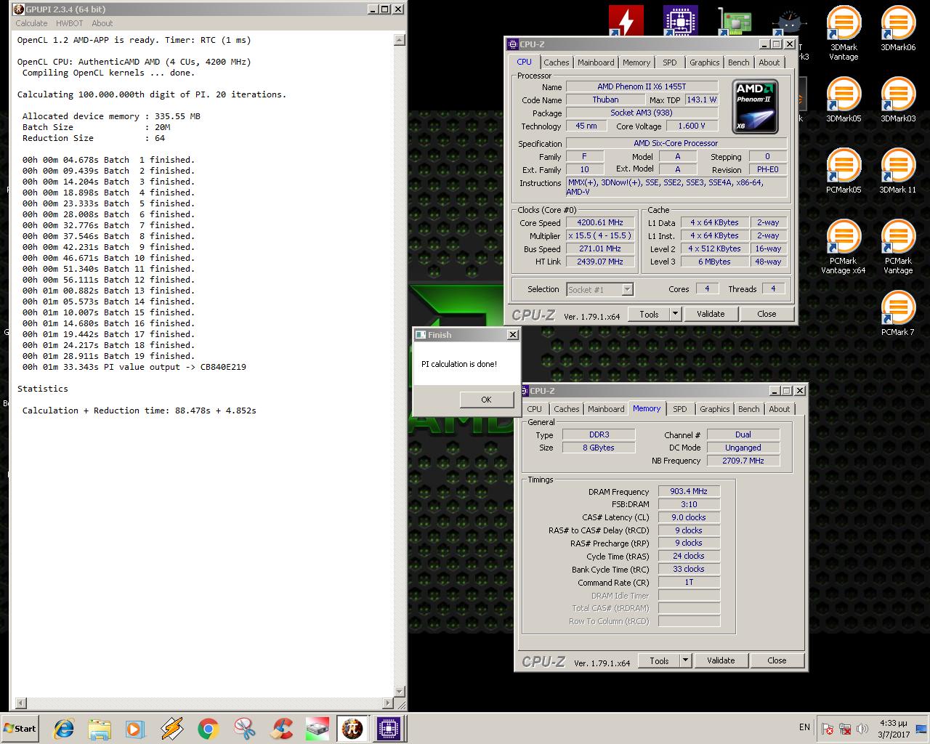Open the purple CPU-Z desktop shortcut
This screenshot has height=744, width=930.
click(680, 21)
